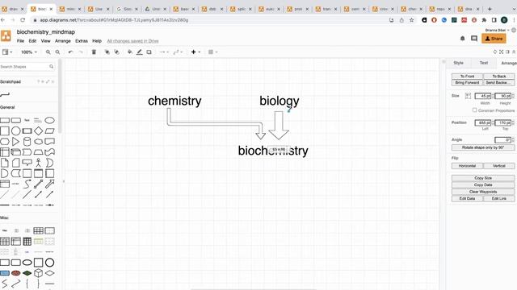Open the insert plus dropdown
This screenshot has height=290, width=517.
click(195, 52)
